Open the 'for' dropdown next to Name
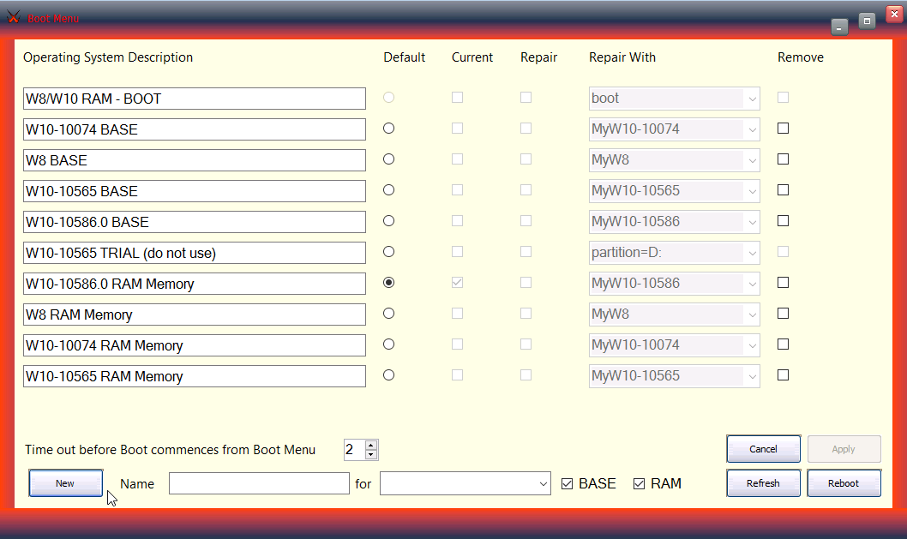Viewport: 907px width, 539px height. [x=465, y=483]
